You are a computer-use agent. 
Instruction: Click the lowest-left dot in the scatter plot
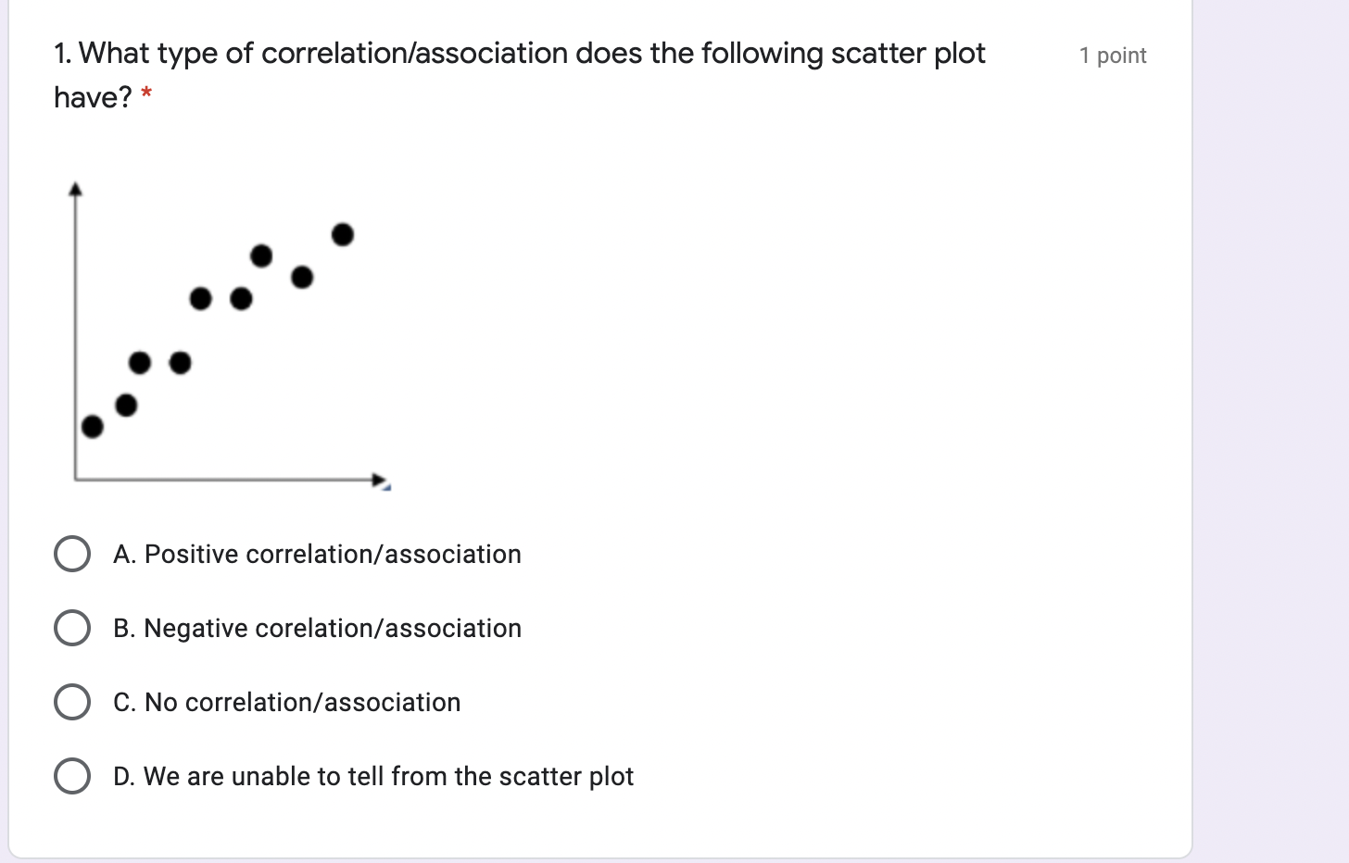pos(94,427)
